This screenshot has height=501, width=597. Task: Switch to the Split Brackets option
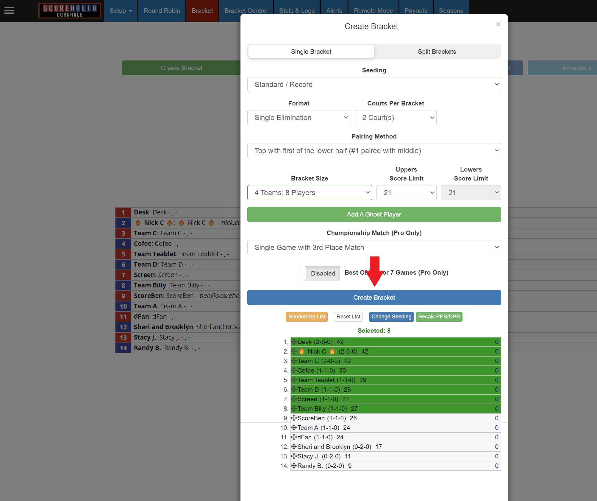coord(437,52)
